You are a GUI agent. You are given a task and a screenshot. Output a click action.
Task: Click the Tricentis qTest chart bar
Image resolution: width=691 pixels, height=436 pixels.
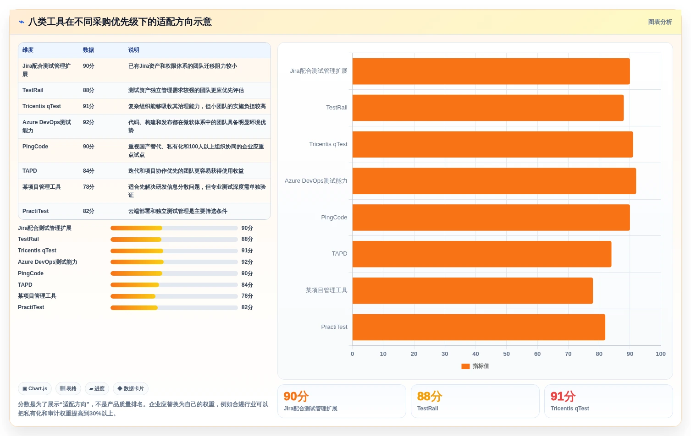[492, 145]
